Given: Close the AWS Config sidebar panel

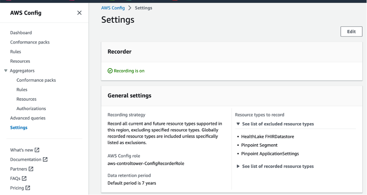Looking at the screenshot, I should point(79,13).
